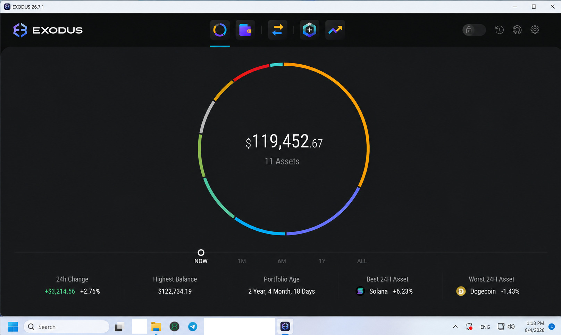Click the -1.43% Dogecoin change
This screenshot has width=561, height=335.
tap(510, 291)
